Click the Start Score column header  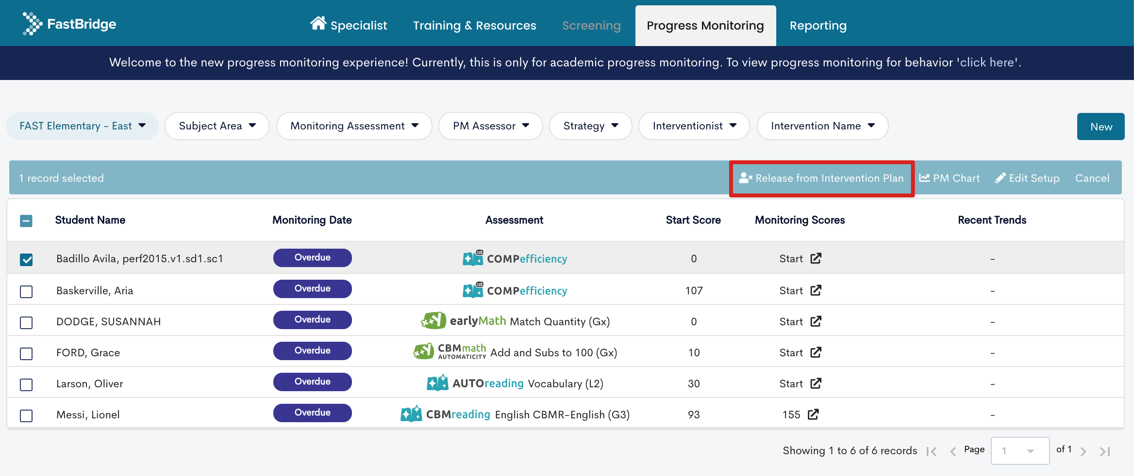693,220
